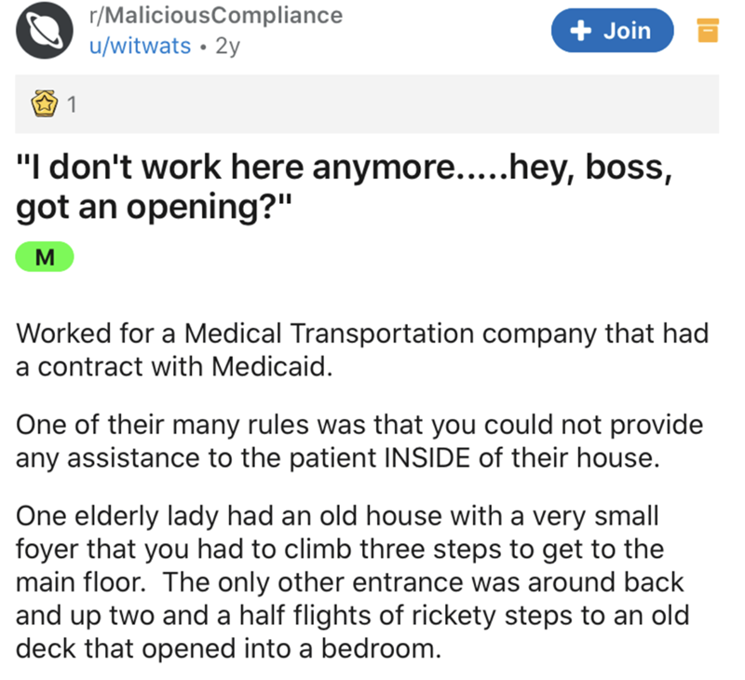Click the title line "got an opening?"
This screenshot has height=680, width=745.
coord(156,208)
